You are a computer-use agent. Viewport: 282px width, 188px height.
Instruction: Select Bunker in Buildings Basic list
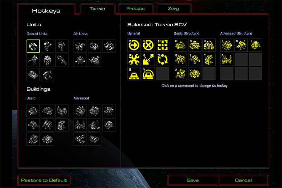point(48,139)
